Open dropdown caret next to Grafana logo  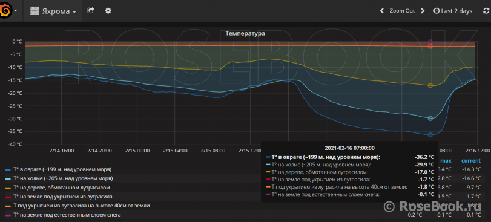click(15, 11)
